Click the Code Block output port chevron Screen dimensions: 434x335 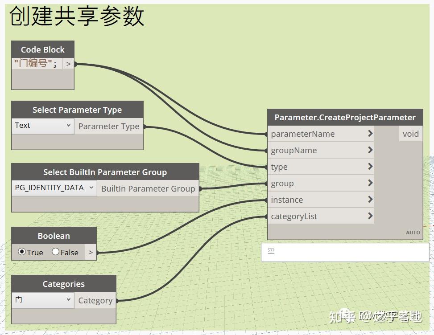pos(69,64)
